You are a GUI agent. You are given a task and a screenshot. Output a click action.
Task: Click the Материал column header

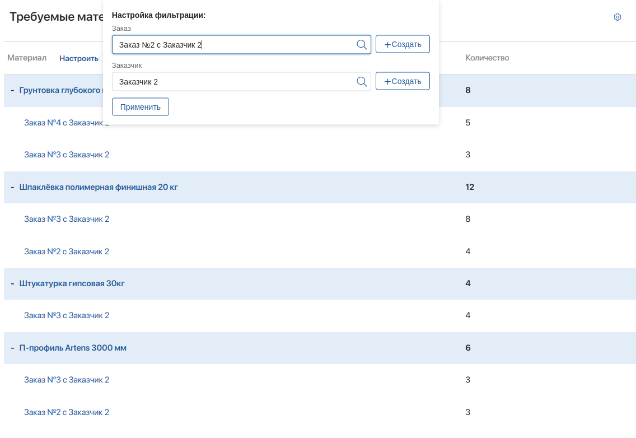(x=27, y=58)
